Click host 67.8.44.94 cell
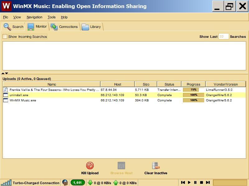Viewport: 249px width, 186px height. (x=109, y=90)
